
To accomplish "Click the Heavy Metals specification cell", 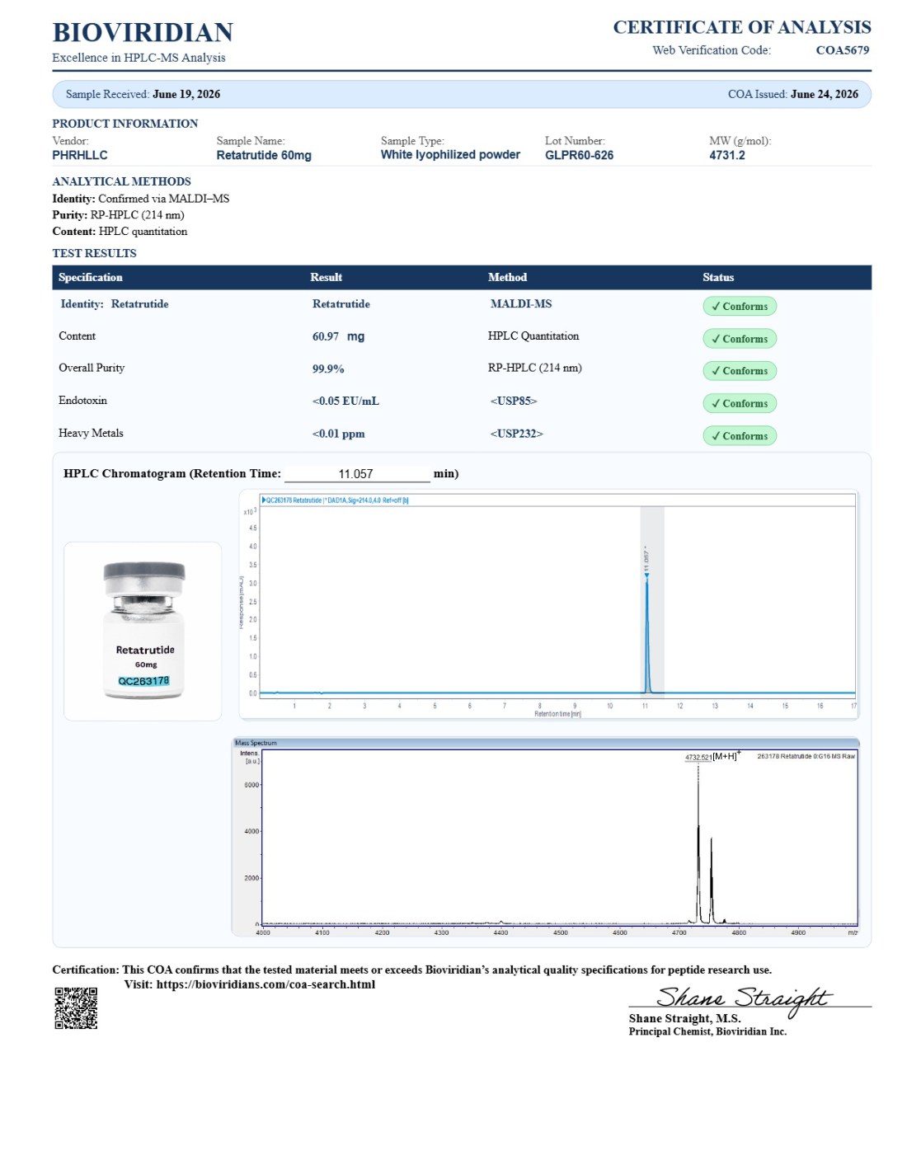I will (x=91, y=433).
